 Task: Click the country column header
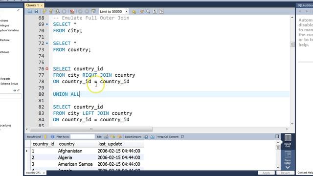pos(67,144)
